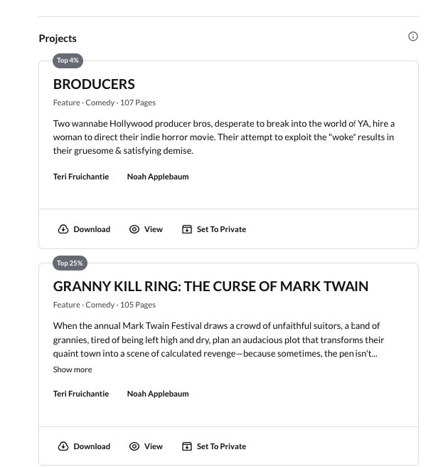The image size is (443, 467).
Task: Click the archive box icon under BRODUCERS
Action: click(x=187, y=229)
